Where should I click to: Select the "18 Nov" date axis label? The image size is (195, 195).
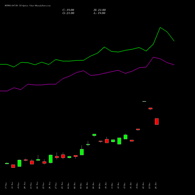(x=12, y=186)
